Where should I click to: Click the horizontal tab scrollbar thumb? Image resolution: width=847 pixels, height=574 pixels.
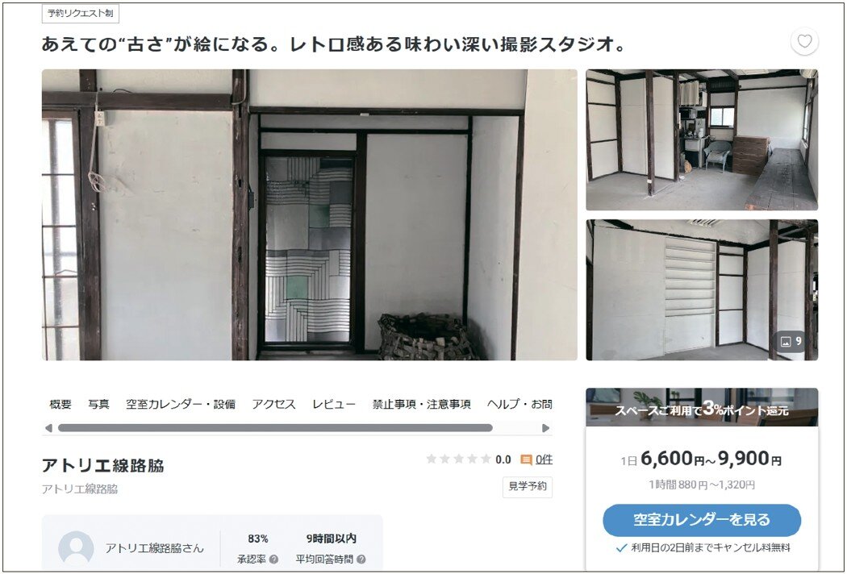tap(275, 428)
